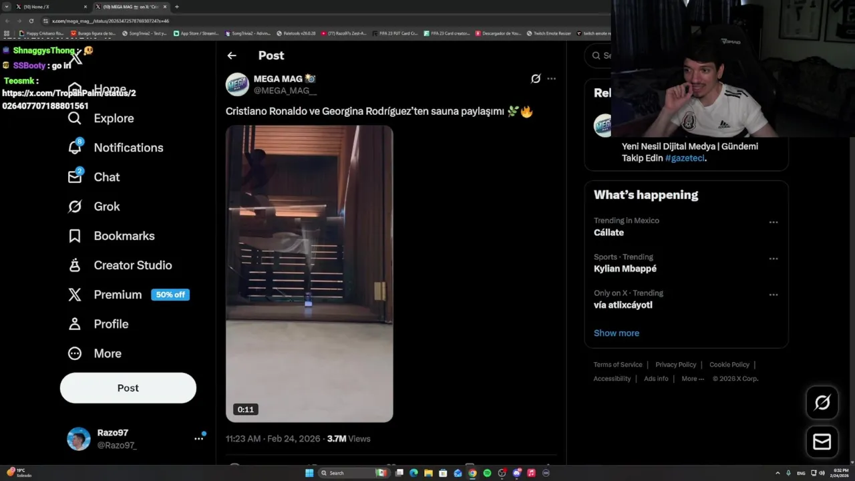The image size is (855, 481).
Task: Open vía atlixcáyotl trending topic
Action: point(623,305)
